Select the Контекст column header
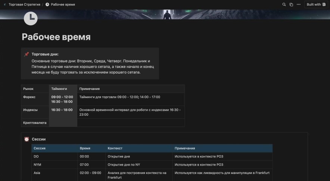Image resolution: width=330 pixels, height=181 pixels. click(115, 149)
